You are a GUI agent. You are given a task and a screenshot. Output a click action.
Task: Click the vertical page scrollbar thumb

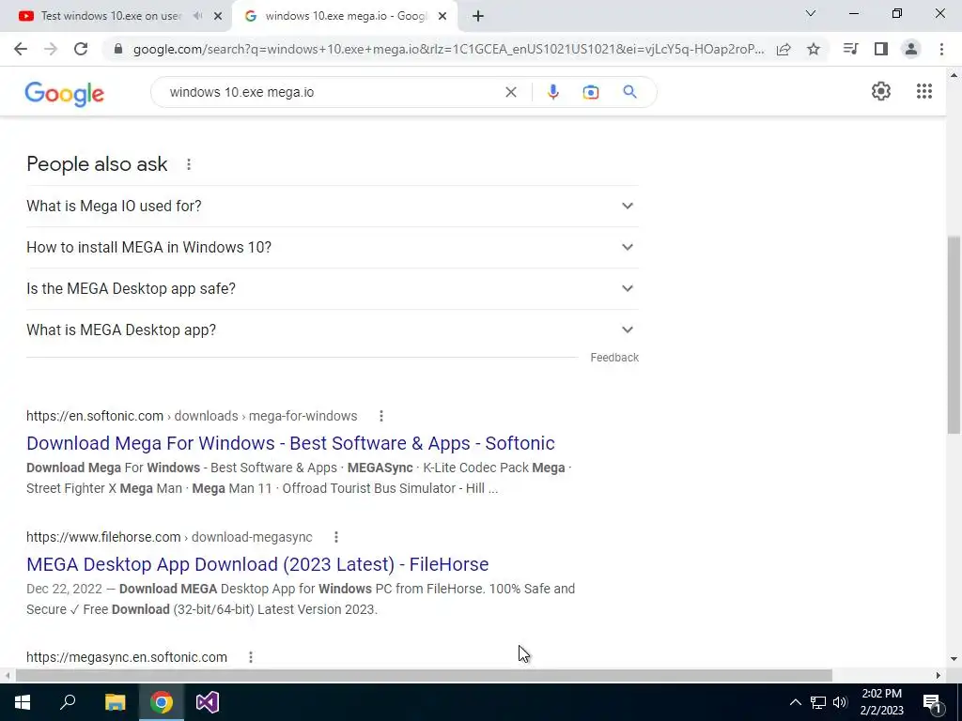tap(954, 335)
